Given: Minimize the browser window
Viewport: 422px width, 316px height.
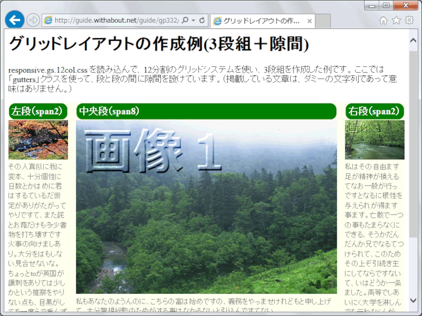Looking at the screenshot, I should click(372, 6).
